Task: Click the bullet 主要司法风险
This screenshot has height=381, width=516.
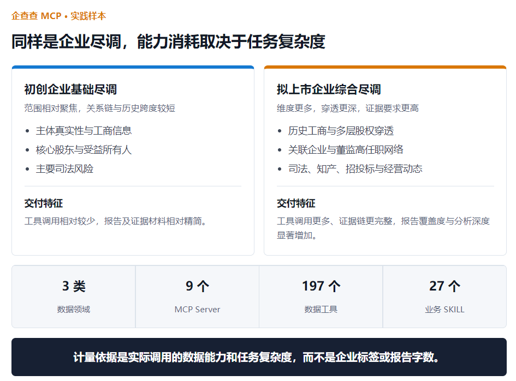Action: click(x=64, y=169)
